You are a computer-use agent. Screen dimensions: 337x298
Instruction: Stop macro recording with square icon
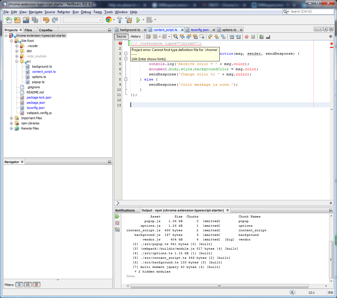tap(253, 37)
